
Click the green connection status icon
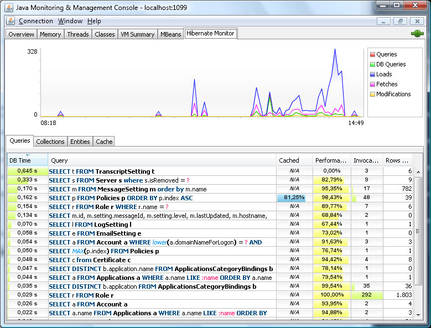point(417,34)
